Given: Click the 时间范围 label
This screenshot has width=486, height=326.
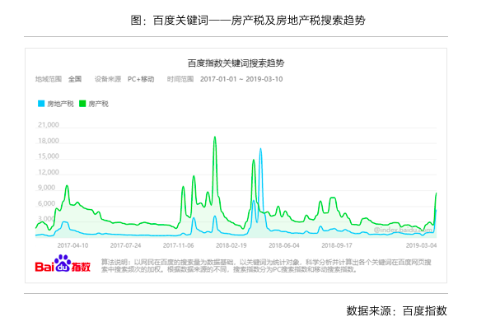Looking at the screenshot, I should [x=180, y=79].
